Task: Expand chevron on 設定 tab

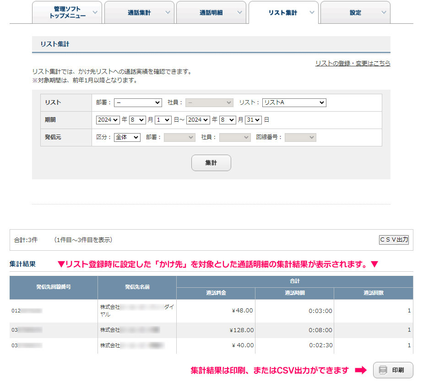Action: pyautogui.click(x=383, y=13)
